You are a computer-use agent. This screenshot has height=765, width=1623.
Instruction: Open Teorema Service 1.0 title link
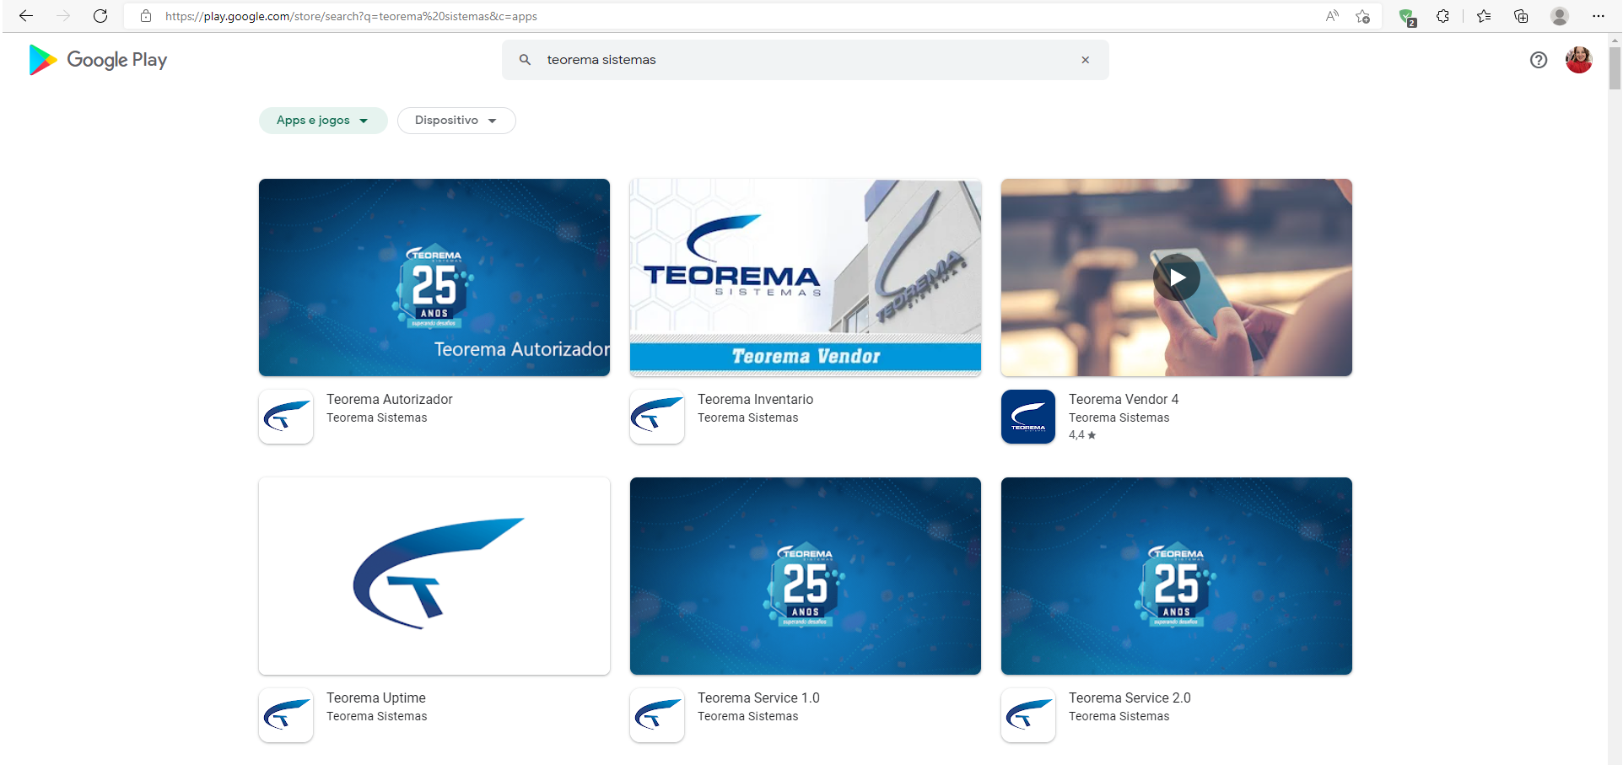[x=758, y=698]
